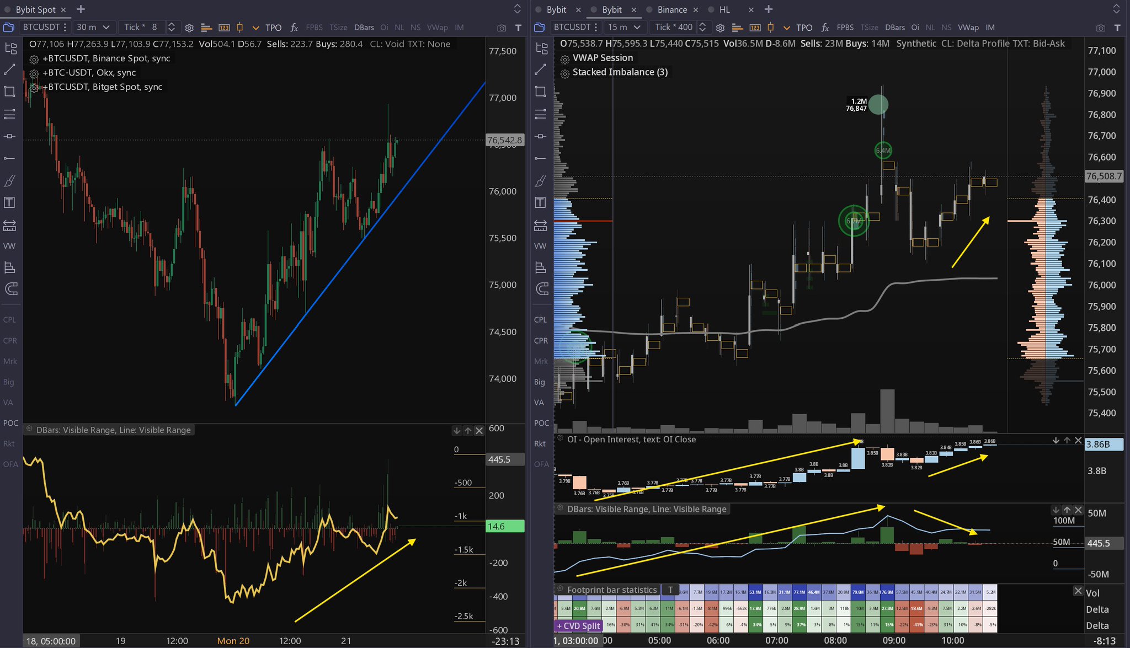Select the rectangle drawing tool in right chart sidebar
The image size is (1130, 648).
pos(540,92)
